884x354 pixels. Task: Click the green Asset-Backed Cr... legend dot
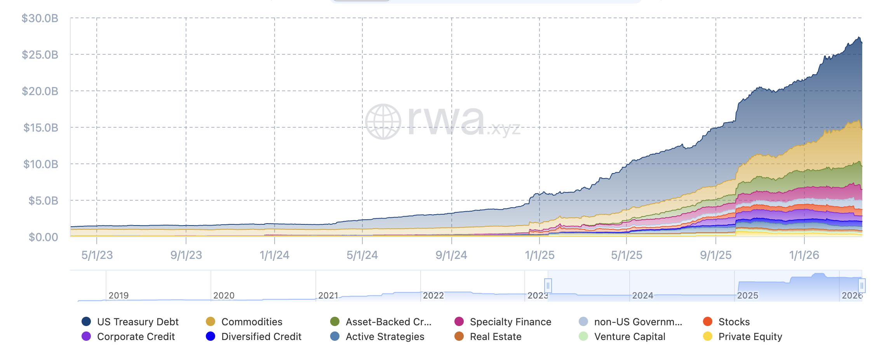point(335,321)
